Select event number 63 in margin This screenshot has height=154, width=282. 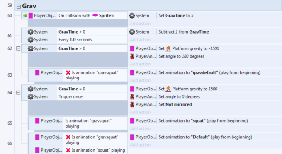pyautogui.click(x=10, y=75)
